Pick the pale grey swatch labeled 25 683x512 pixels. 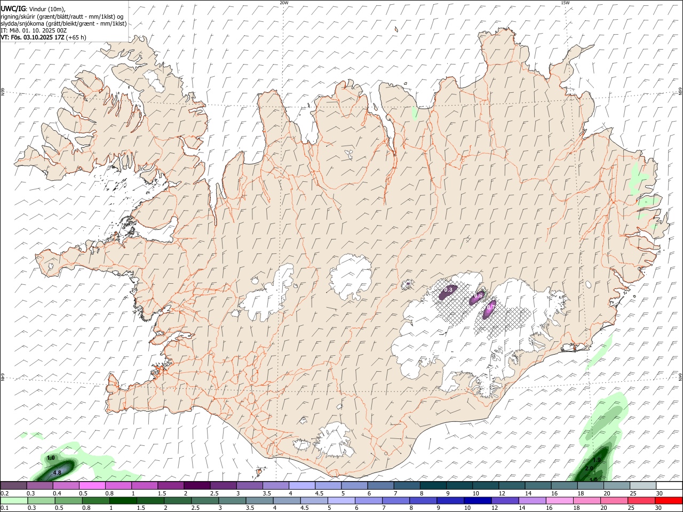pos(642,486)
